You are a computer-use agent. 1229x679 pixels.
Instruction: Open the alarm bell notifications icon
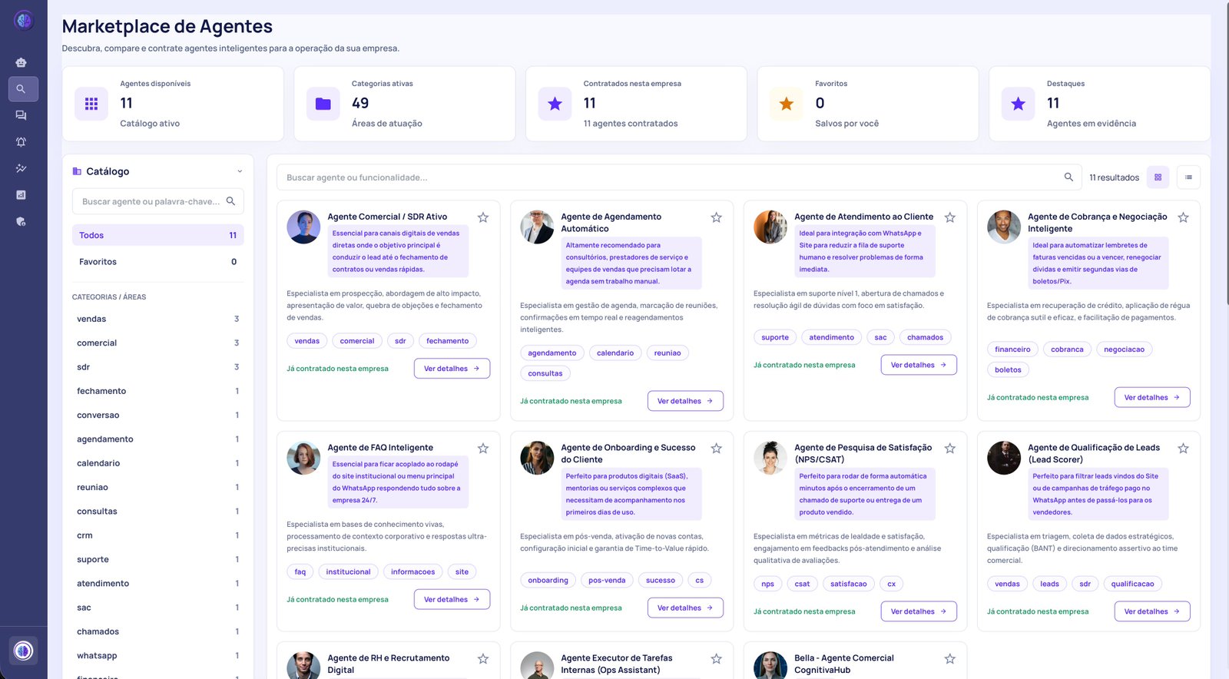click(x=21, y=142)
